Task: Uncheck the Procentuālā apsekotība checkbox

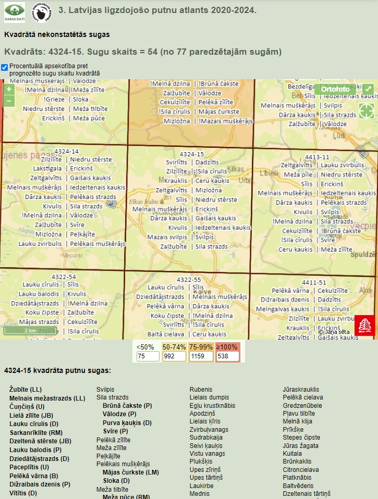Action: pyautogui.click(x=5, y=67)
